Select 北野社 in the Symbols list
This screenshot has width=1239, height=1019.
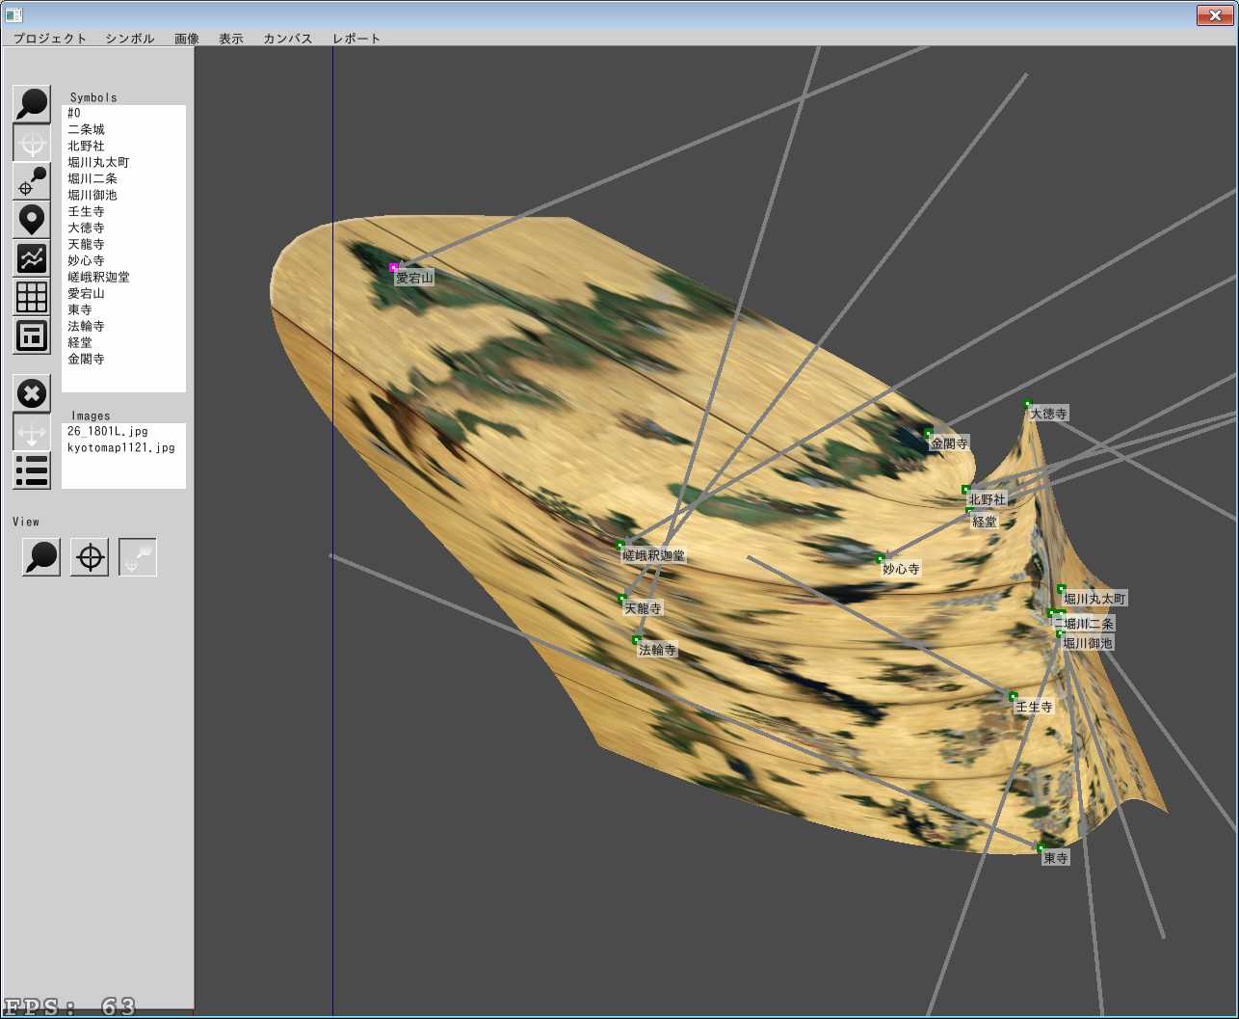coord(123,146)
